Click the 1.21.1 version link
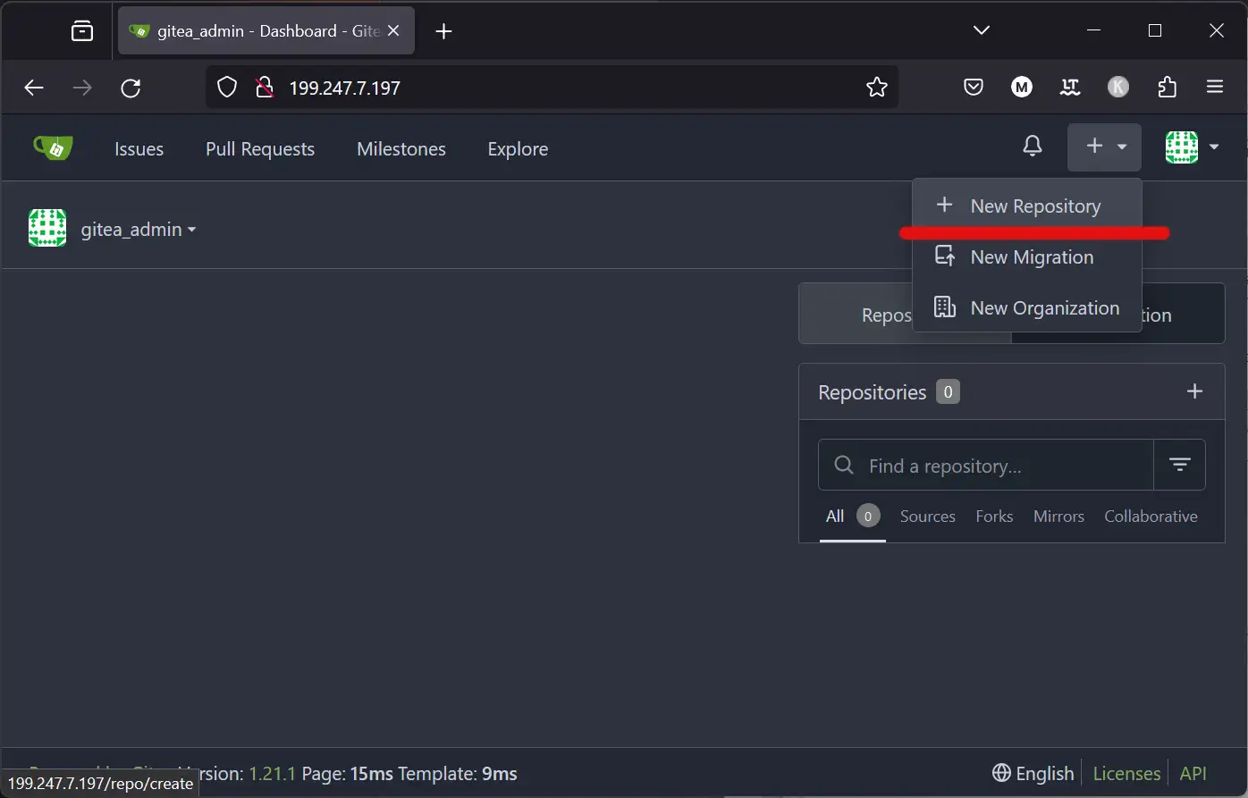 (x=272, y=774)
